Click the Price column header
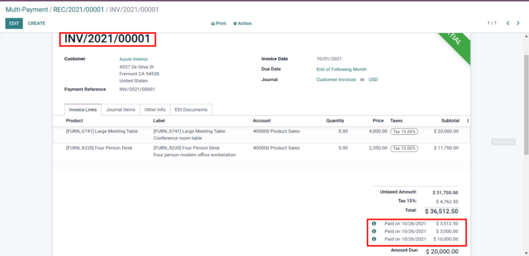Screen dimensions: 529x256 378,121
